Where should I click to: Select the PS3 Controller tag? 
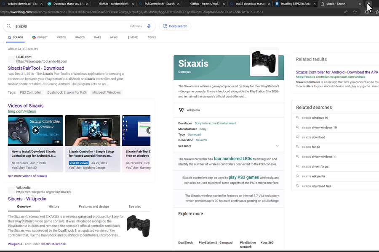[x=30, y=92]
